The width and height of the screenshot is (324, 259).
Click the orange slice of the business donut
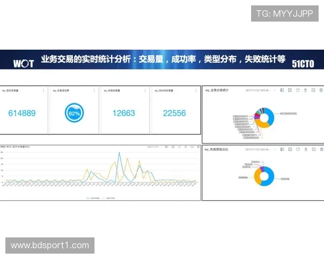pos(261,124)
